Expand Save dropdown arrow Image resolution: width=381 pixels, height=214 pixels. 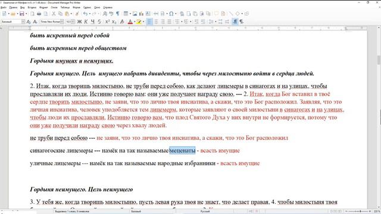[x=26, y=14]
